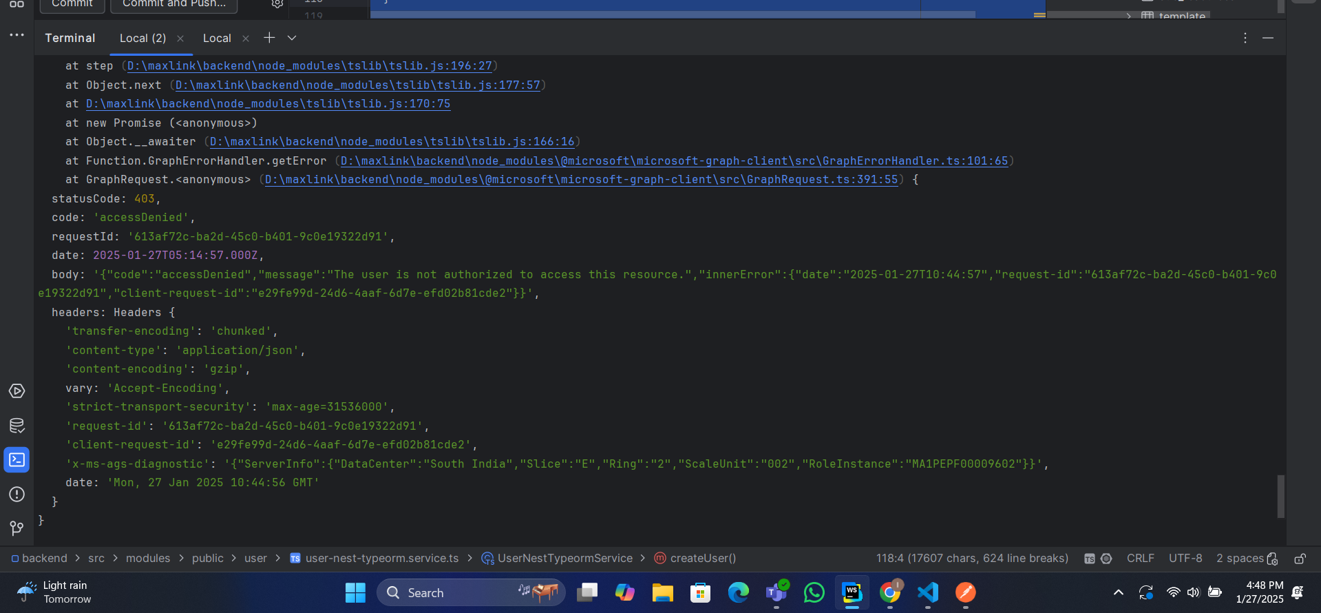Open the Database tool window icon

(x=17, y=426)
